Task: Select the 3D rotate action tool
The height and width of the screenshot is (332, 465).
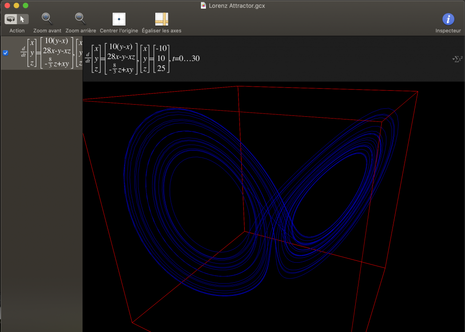Action: click(11, 19)
